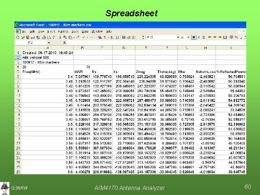Toggle Underline formatting button
This screenshot has height=195, width=260.
click(204, 37)
